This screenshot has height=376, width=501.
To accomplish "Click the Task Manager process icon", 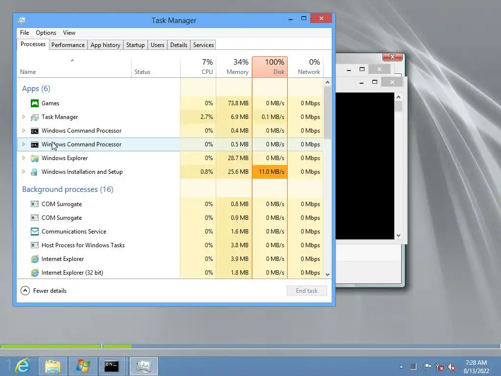I will pyautogui.click(x=35, y=117).
